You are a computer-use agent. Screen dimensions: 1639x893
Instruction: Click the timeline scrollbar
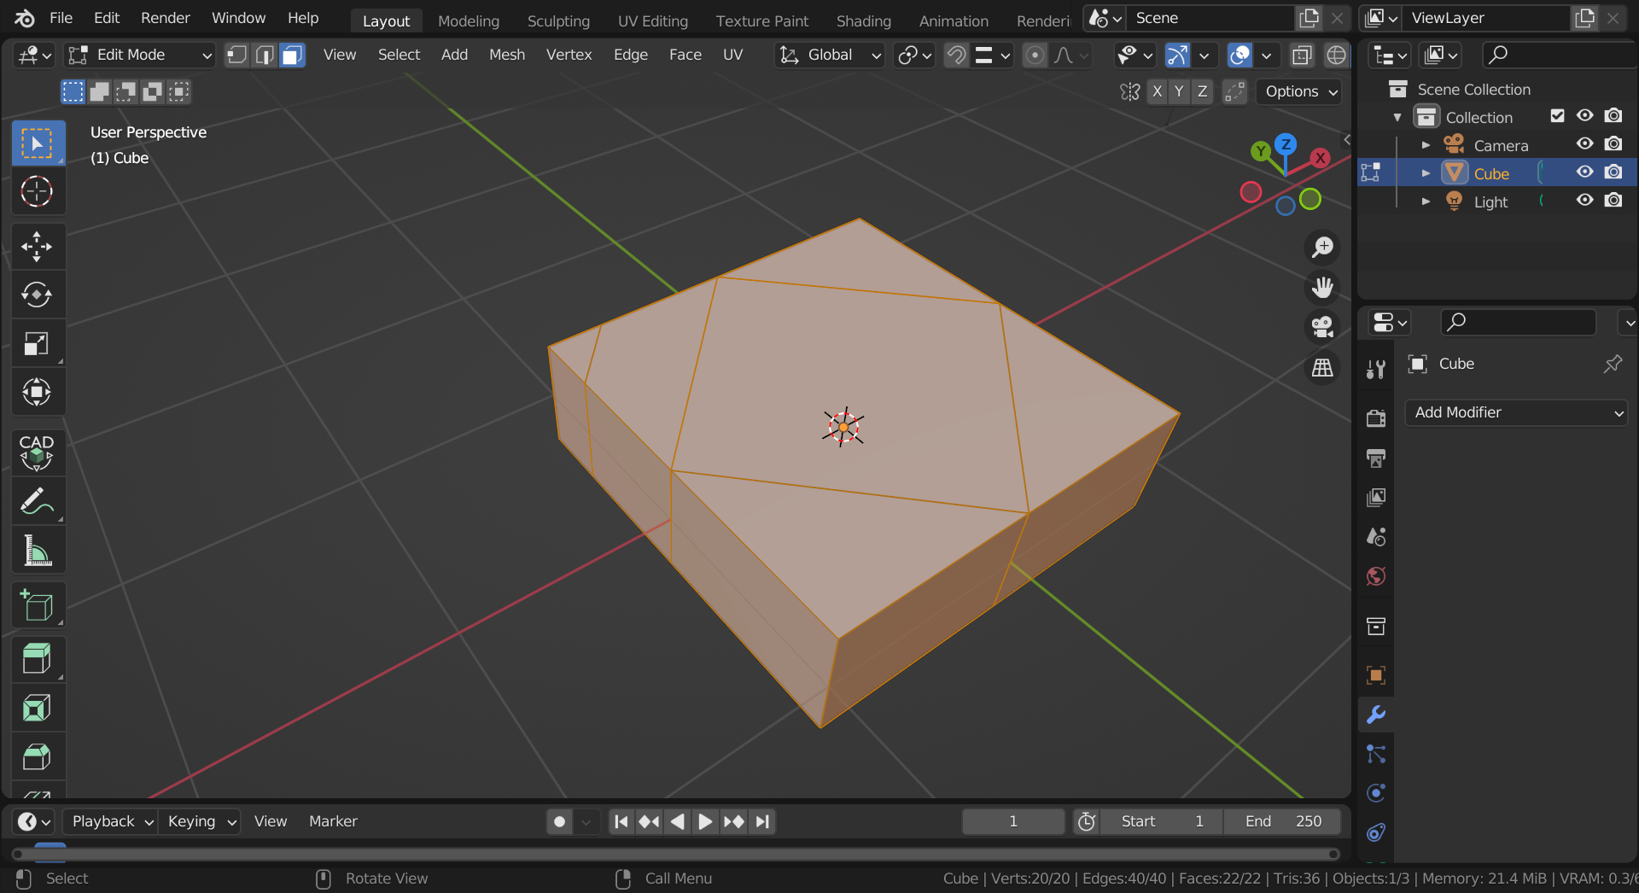674,854
